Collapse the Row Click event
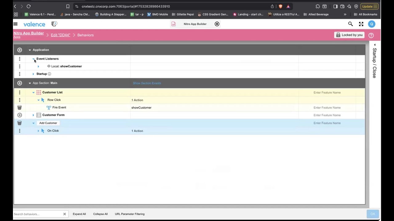Screen dimensions: 394x221 coord(38,100)
